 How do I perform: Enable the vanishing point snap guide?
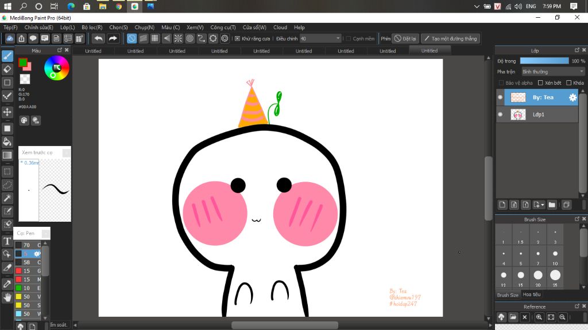point(167,38)
